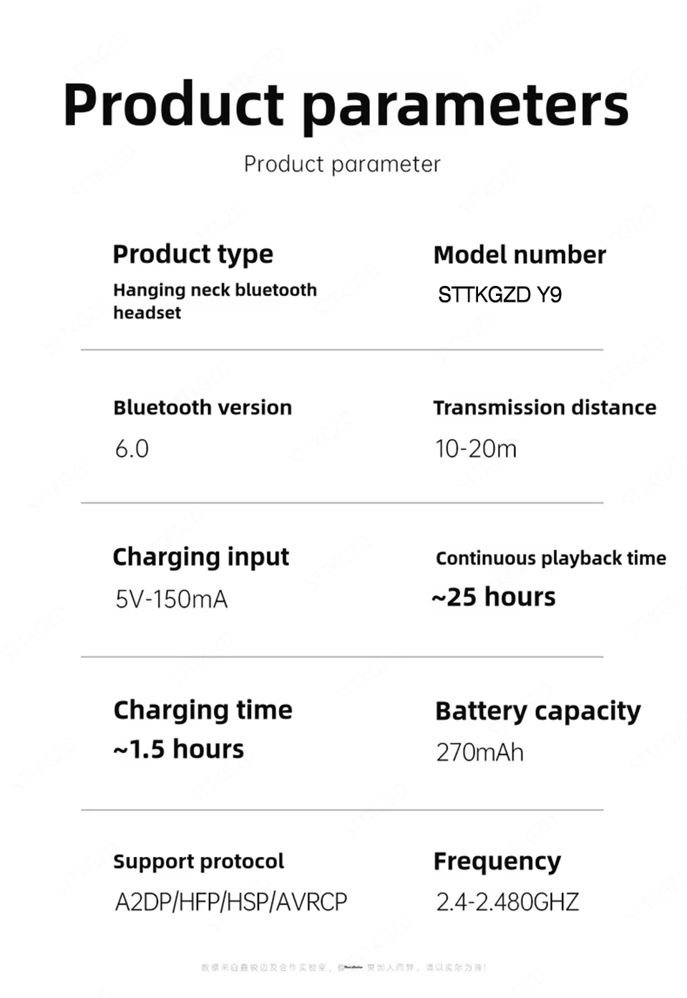Select the "2.4-2.480GHZ" frequency value
687x998 pixels.
[507, 902]
